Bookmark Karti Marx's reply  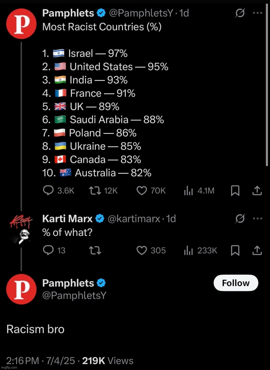coord(235,250)
